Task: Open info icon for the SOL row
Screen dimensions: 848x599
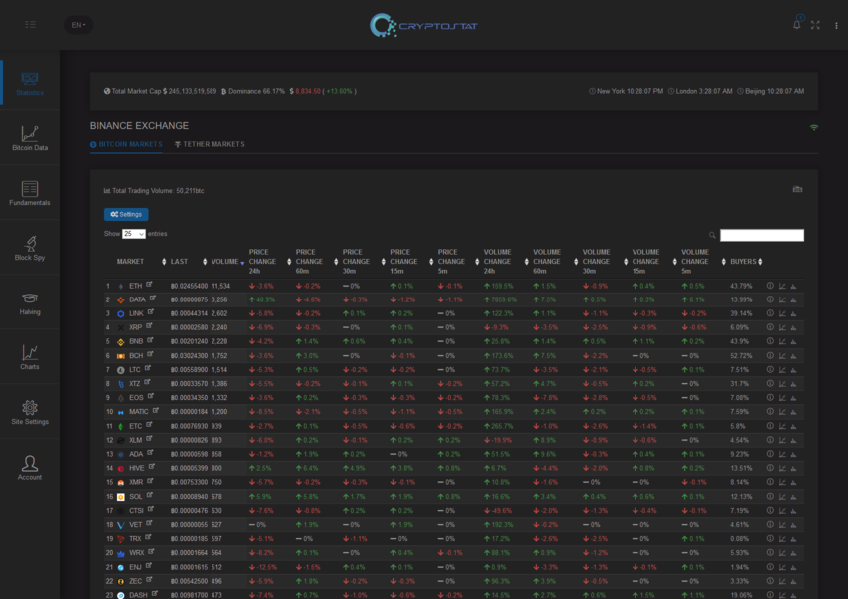Action: tap(770, 496)
